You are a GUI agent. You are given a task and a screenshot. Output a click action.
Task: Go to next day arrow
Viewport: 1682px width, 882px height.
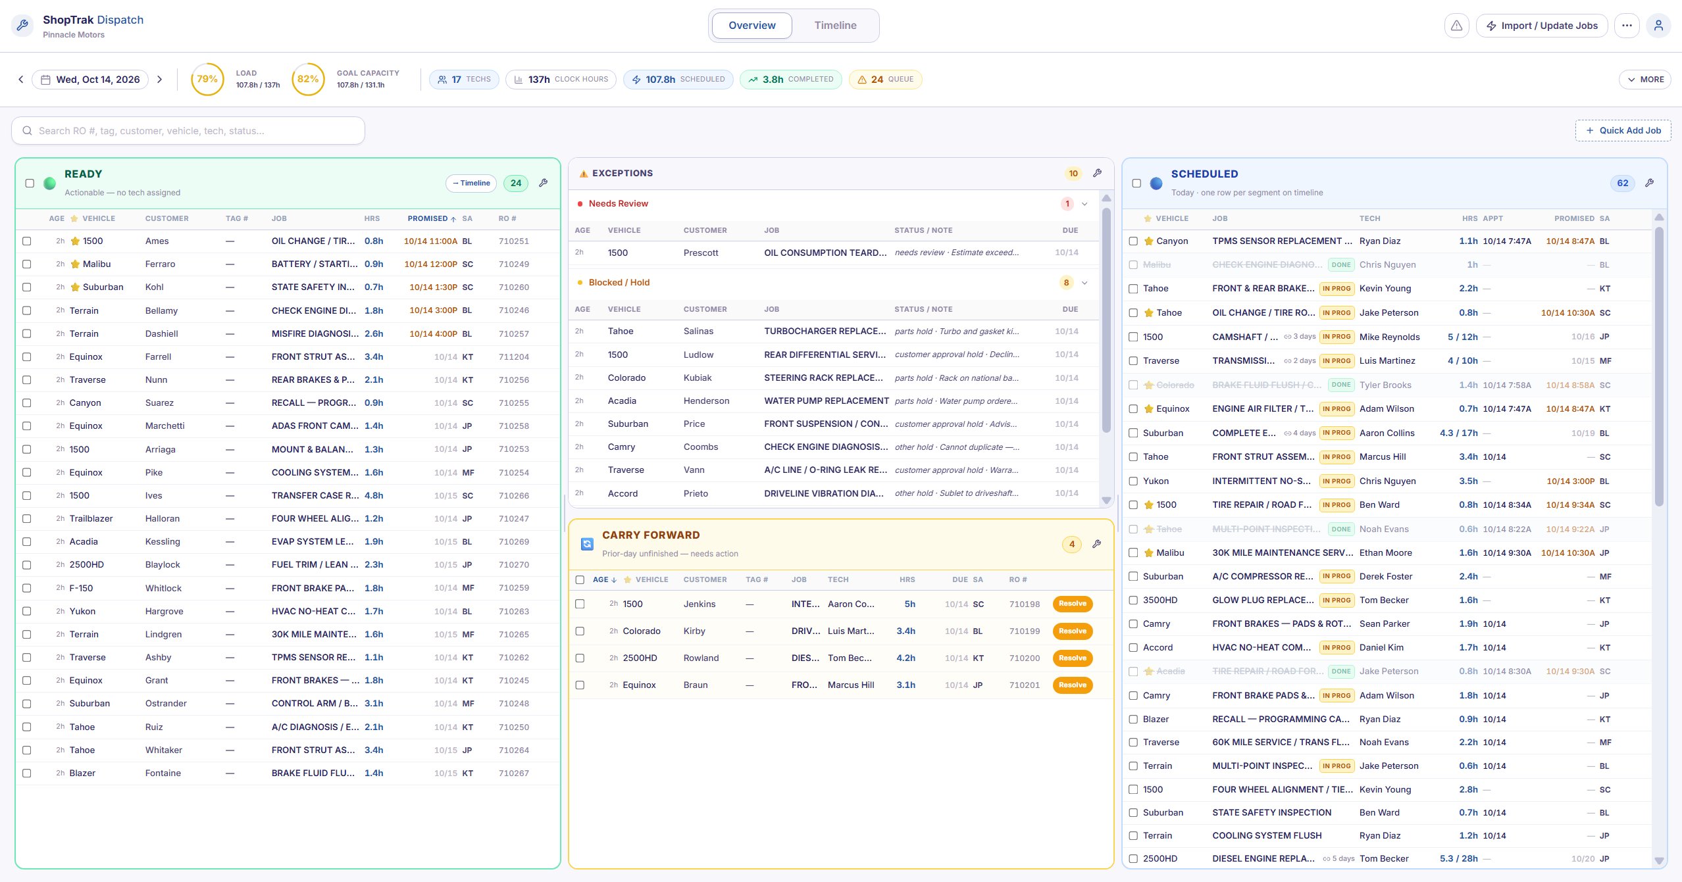(159, 80)
